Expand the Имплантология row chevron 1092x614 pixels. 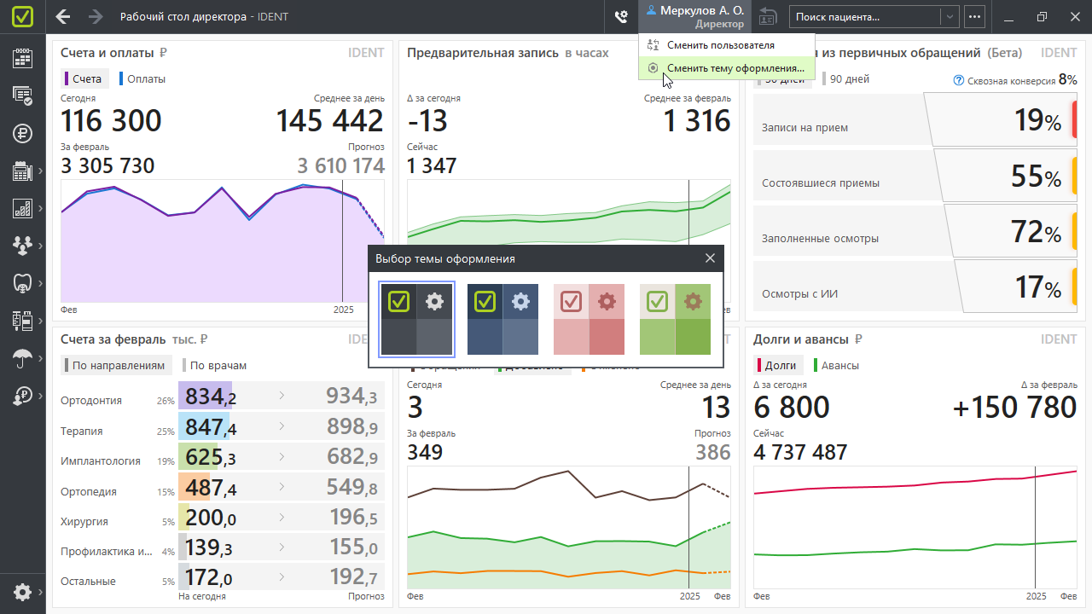[282, 456]
